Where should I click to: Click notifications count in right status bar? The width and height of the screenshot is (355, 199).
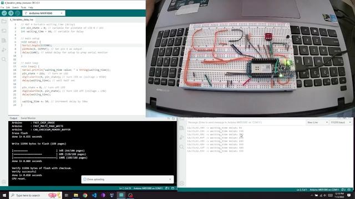(x=343, y=190)
